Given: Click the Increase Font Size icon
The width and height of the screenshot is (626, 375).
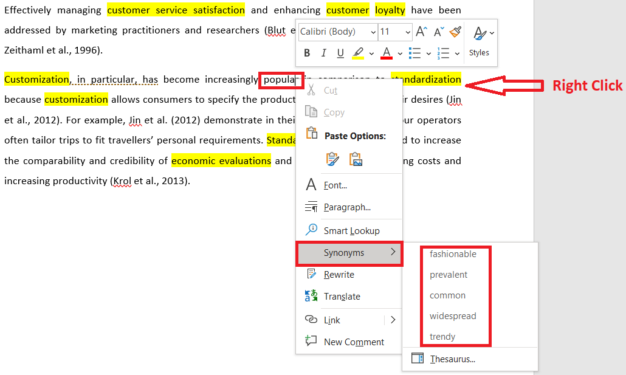Looking at the screenshot, I should pos(421,32).
